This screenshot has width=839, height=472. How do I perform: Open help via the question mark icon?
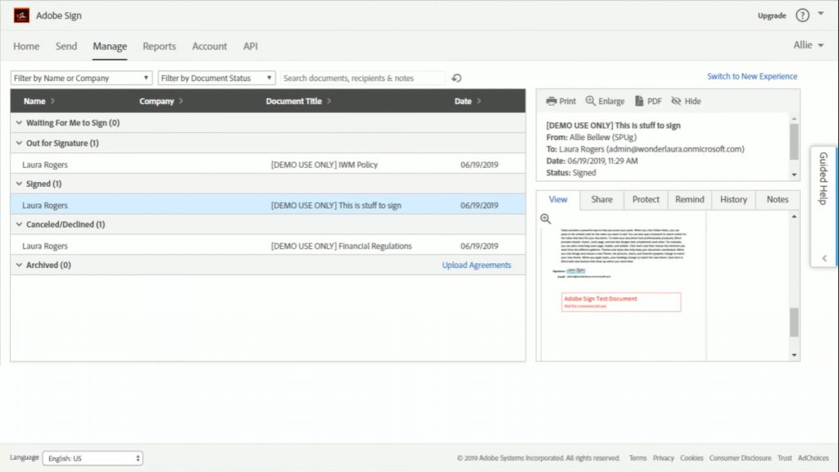[801, 15]
